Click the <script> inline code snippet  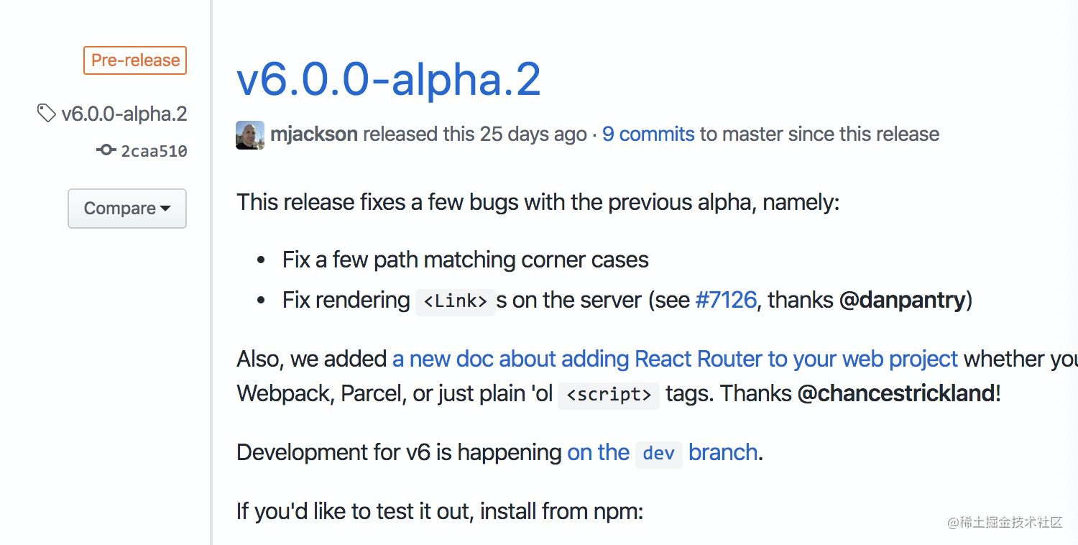tap(609, 395)
